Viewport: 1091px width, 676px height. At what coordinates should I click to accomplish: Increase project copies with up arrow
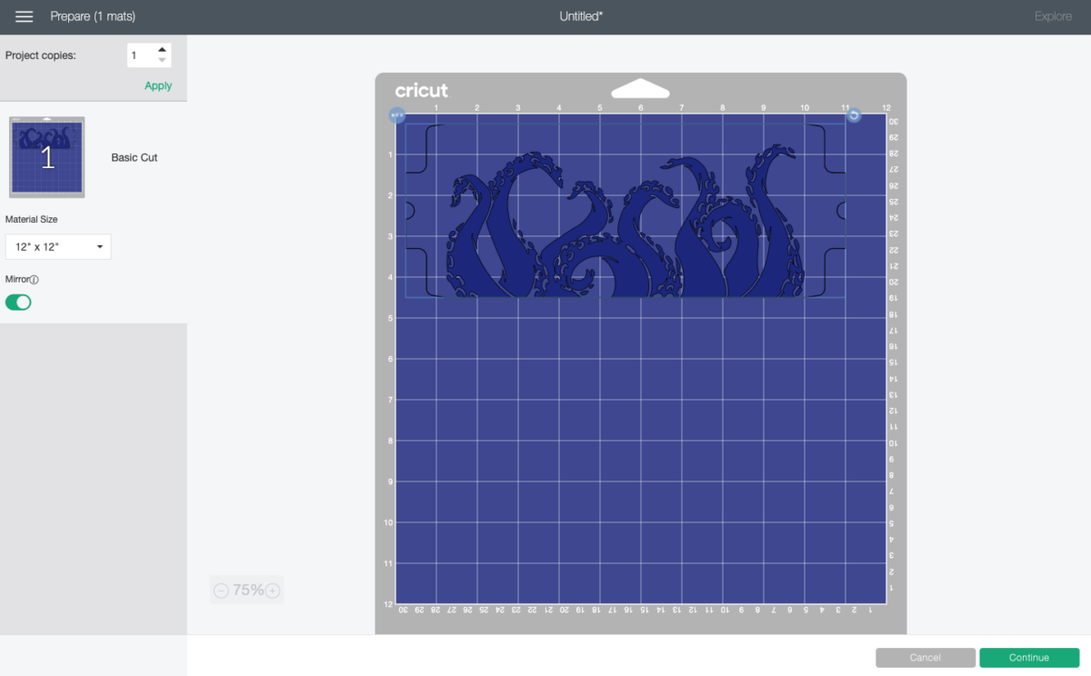click(x=162, y=50)
